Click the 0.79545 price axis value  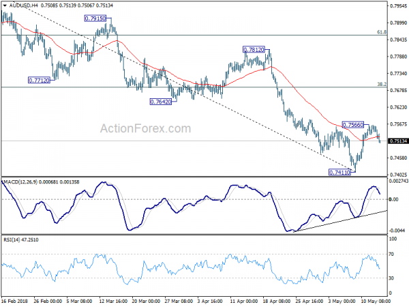[398, 6]
